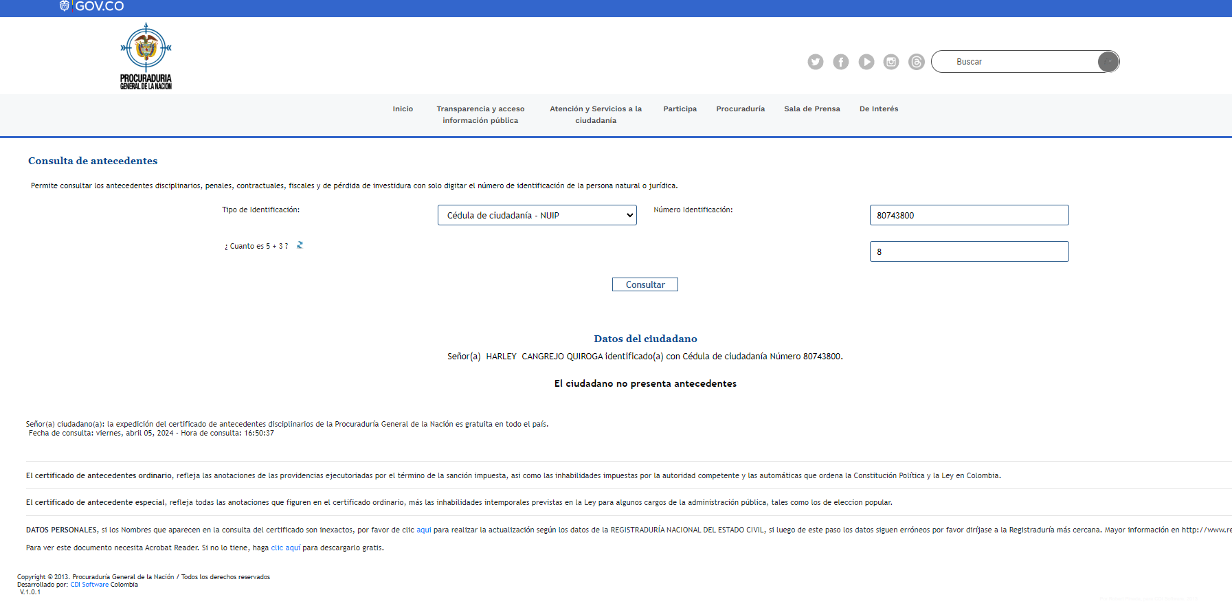Open the Twitter social icon
Viewport: 1232px width, 608px height.
[815, 62]
